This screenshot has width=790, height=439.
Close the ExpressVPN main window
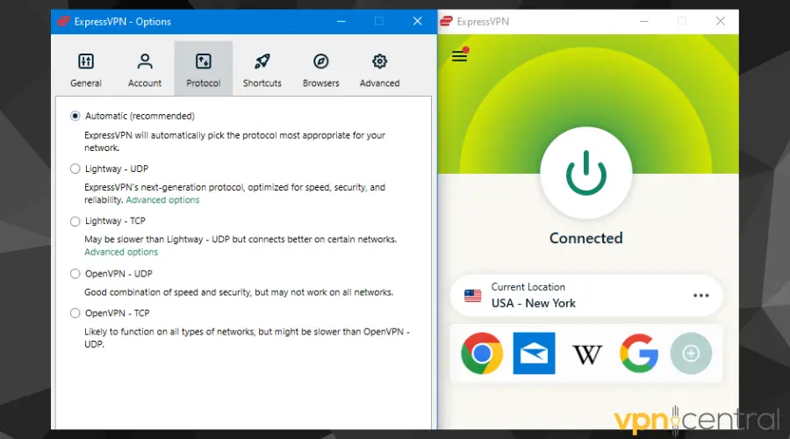[x=721, y=21]
